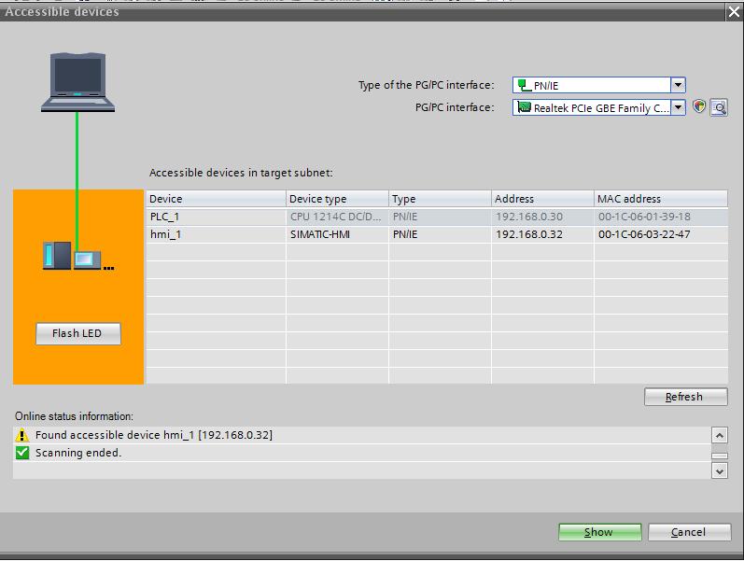Select the hmi_1 device row
Viewport: 744px width, 561px height.
click(x=437, y=234)
